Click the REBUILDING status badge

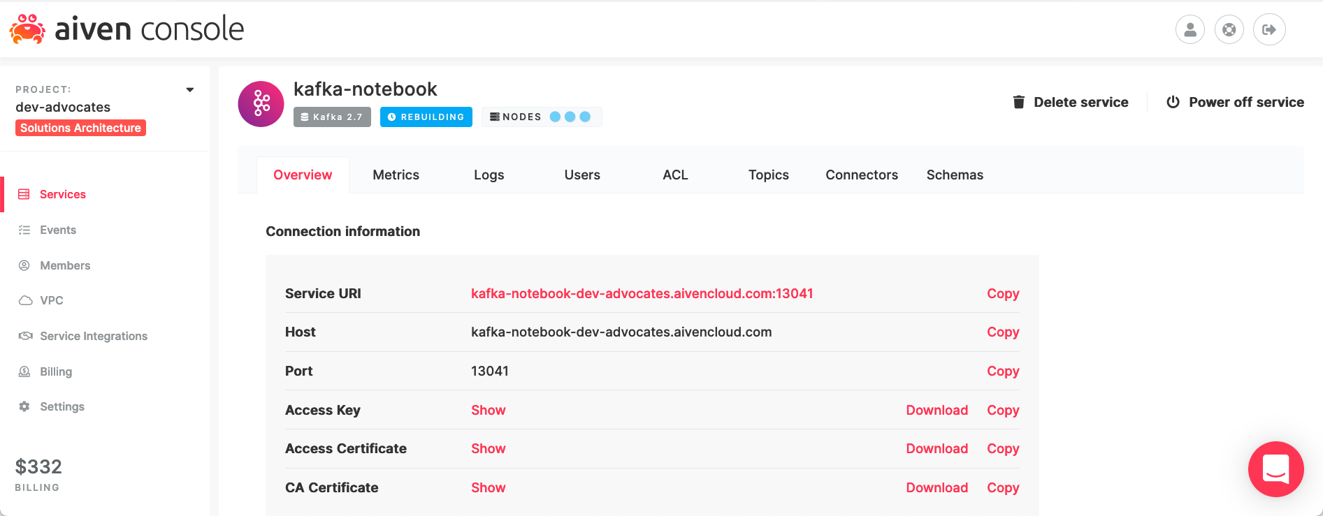pyautogui.click(x=426, y=117)
